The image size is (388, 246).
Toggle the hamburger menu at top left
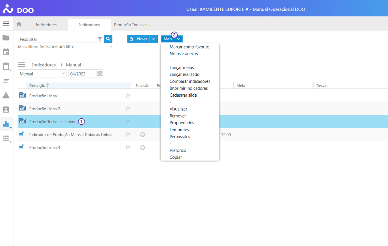[x=6, y=24]
